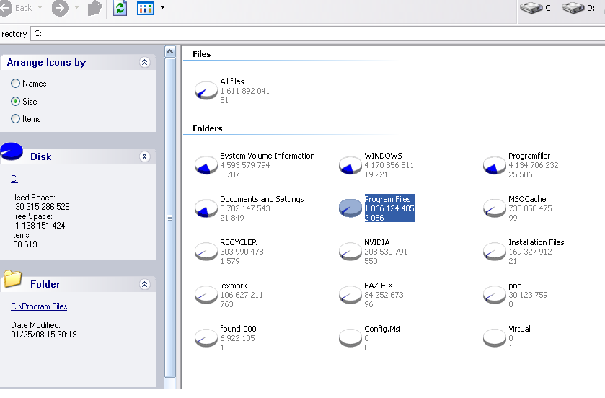Click the All files pie icon
The width and height of the screenshot is (605, 398).
[x=206, y=91]
